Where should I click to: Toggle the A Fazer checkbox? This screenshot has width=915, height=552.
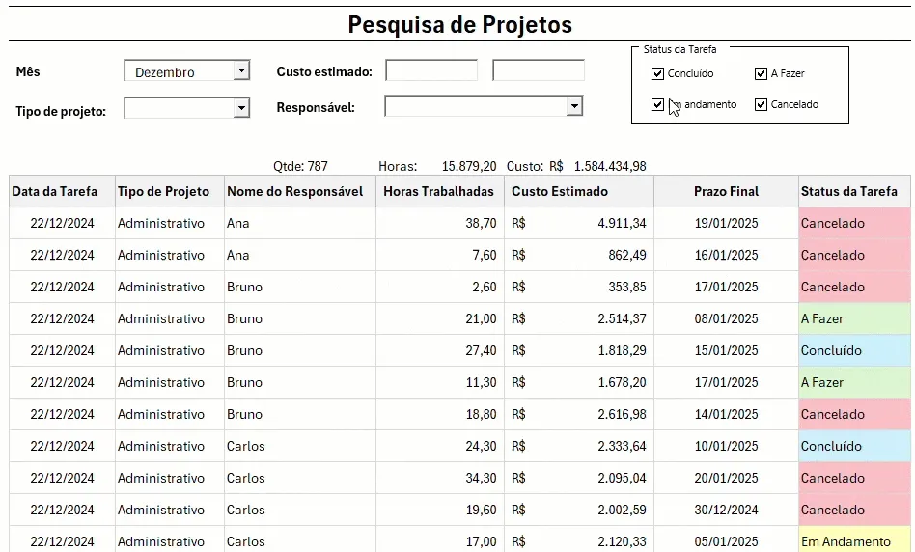(x=761, y=73)
